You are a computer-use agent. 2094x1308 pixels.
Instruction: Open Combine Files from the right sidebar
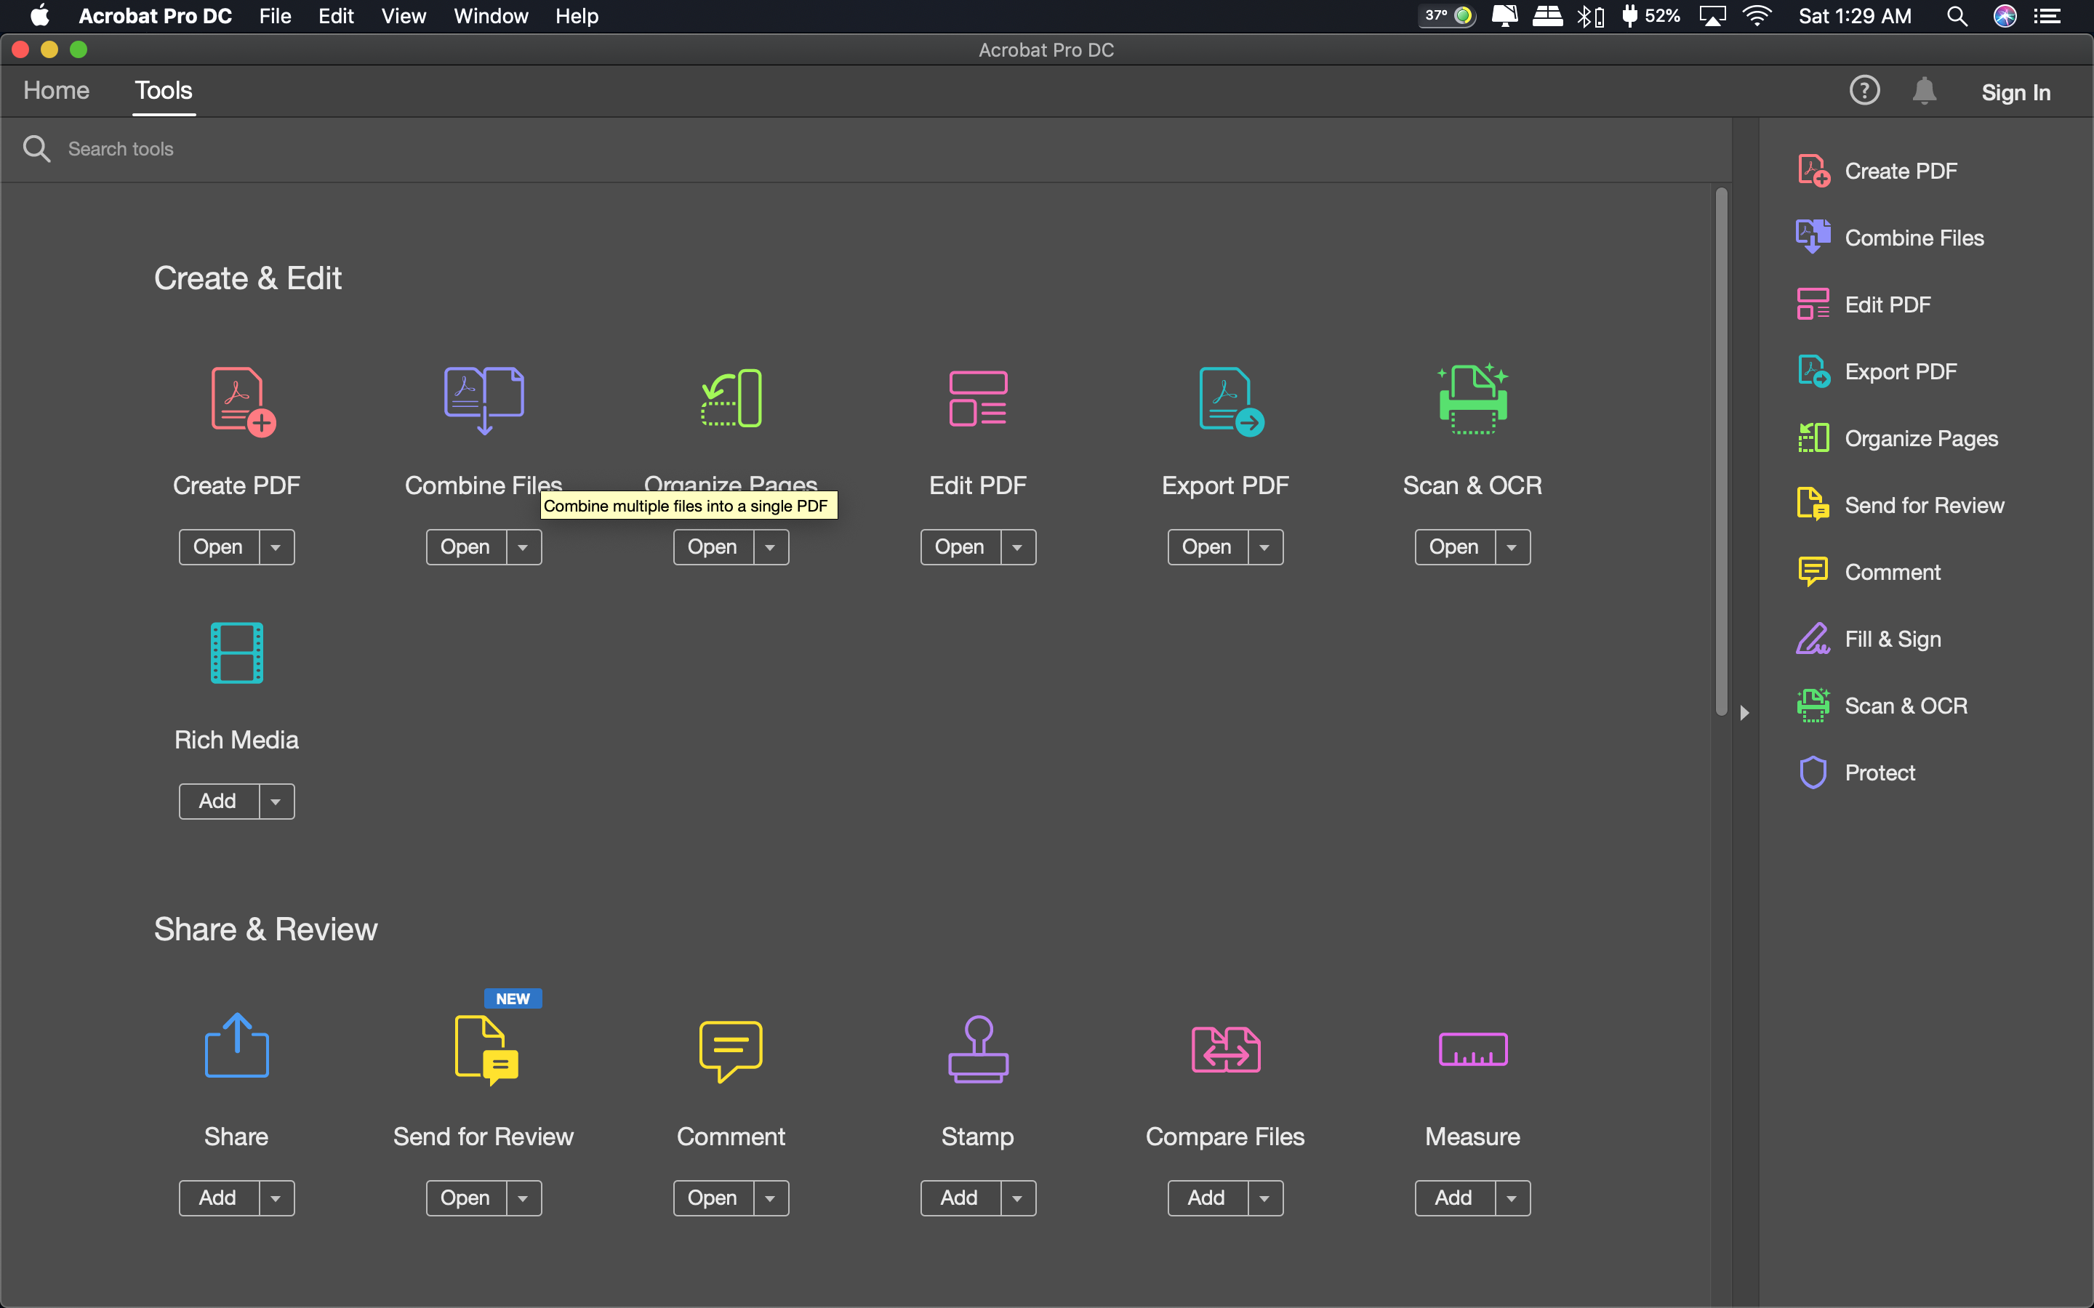pyautogui.click(x=1890, y=237)
